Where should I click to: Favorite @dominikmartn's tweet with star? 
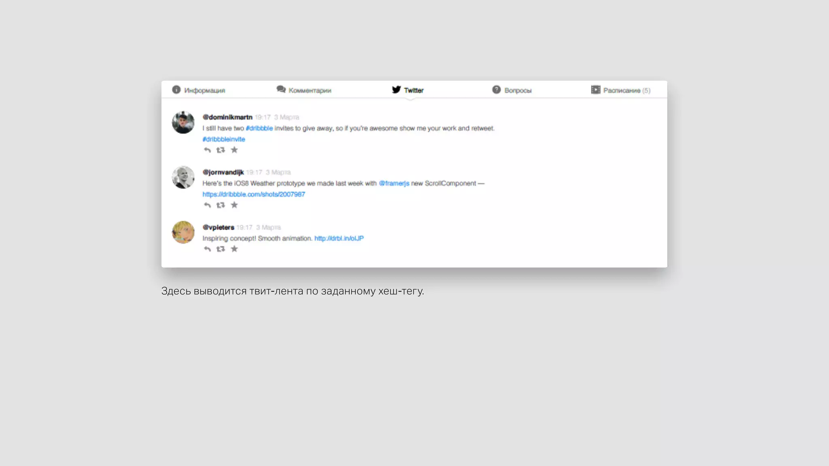click(234, 150)
